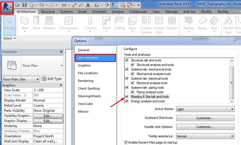
Task: Select User Interface in Options list
Action: (95, 58)
